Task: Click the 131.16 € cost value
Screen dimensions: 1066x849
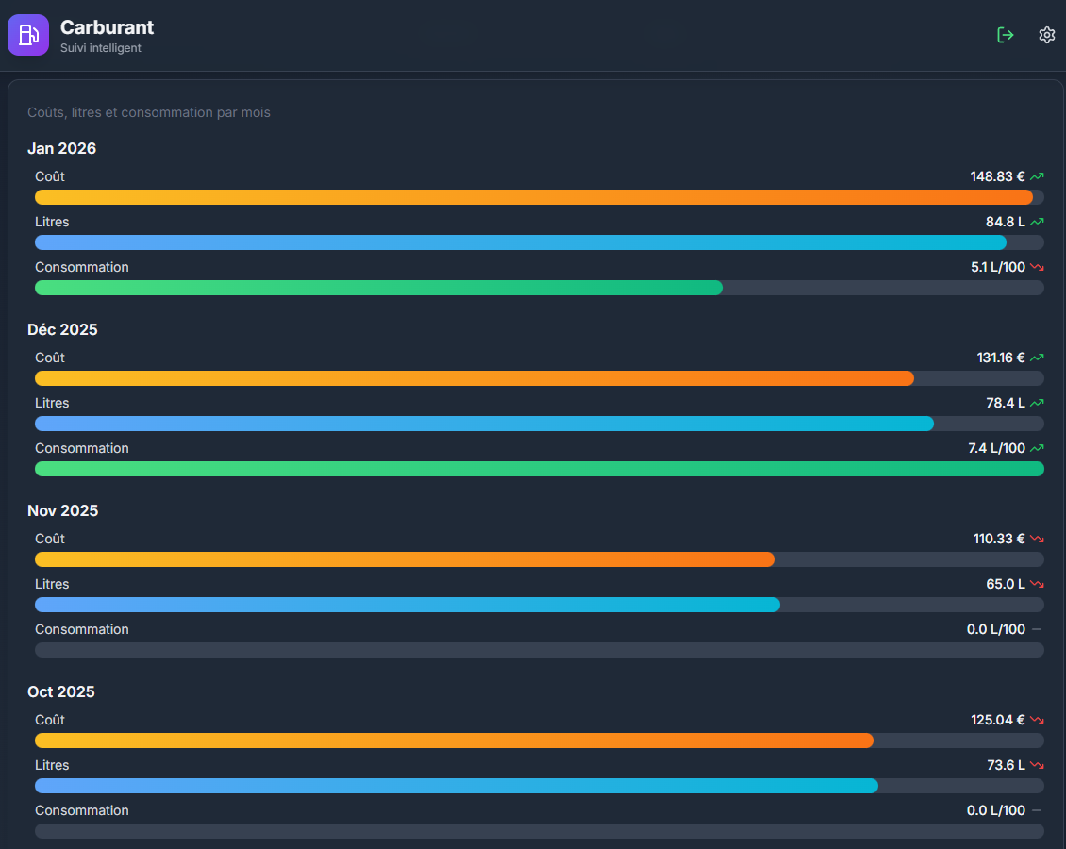Action: click(x=1000, y=358)
